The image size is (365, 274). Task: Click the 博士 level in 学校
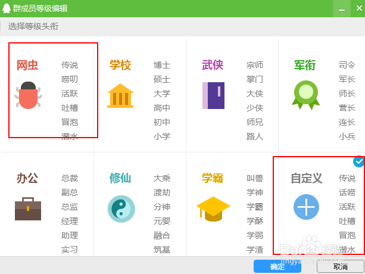[162, 65]
